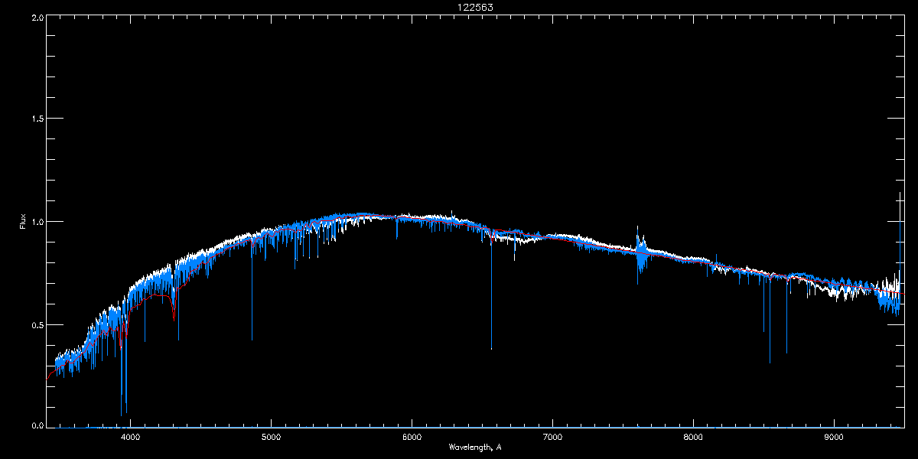
Task: Click the noisy blue band near 7600
Action: click(x=641, y=252)
